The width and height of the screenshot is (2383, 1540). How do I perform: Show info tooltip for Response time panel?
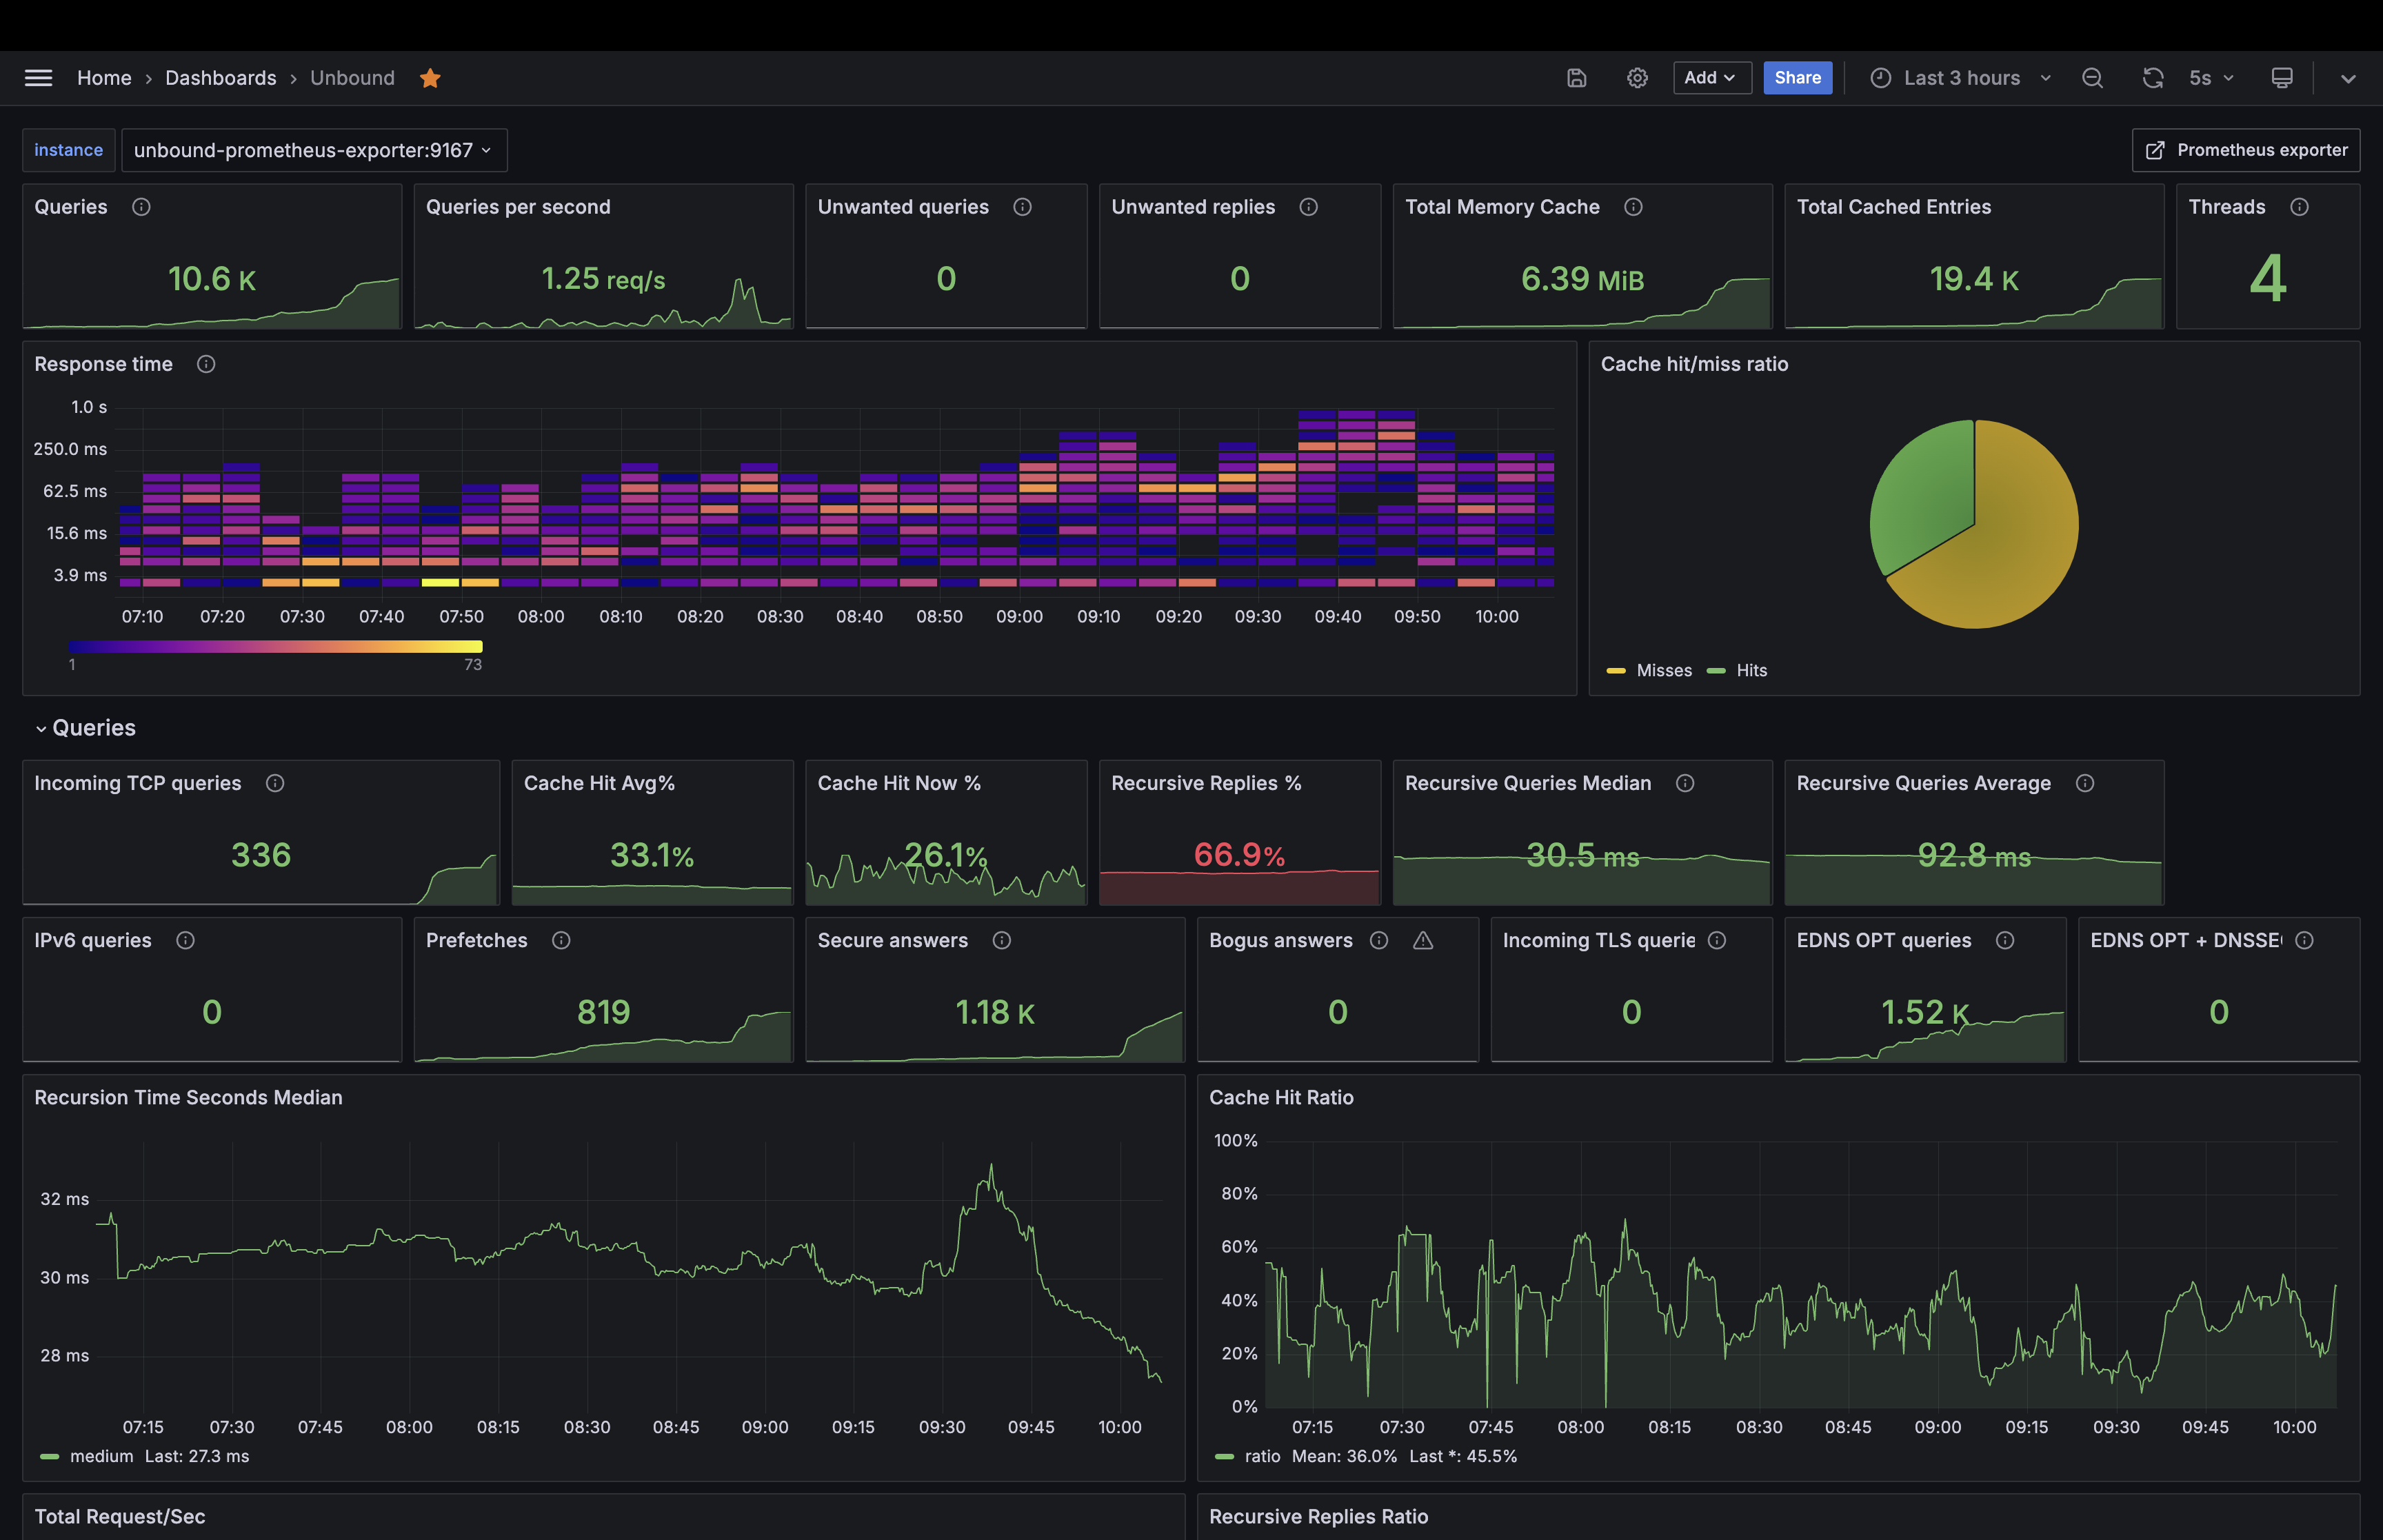[x=206, y=364]
